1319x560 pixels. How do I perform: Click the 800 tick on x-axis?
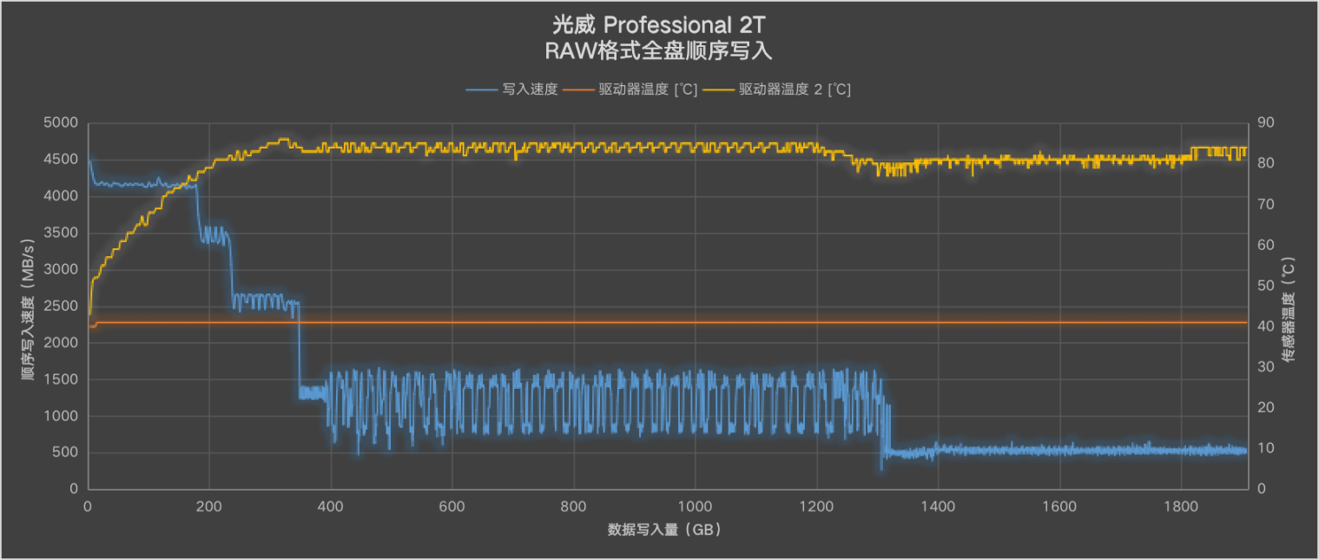573,506
